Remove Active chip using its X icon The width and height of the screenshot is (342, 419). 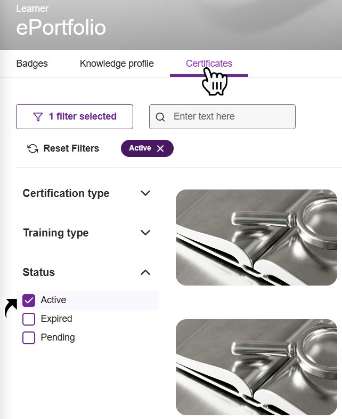(160, 148)
